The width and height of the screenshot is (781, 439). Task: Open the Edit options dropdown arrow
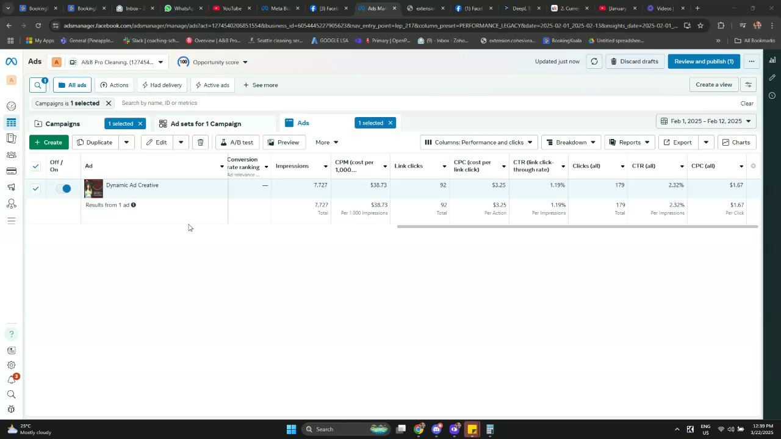click(181, 142)
